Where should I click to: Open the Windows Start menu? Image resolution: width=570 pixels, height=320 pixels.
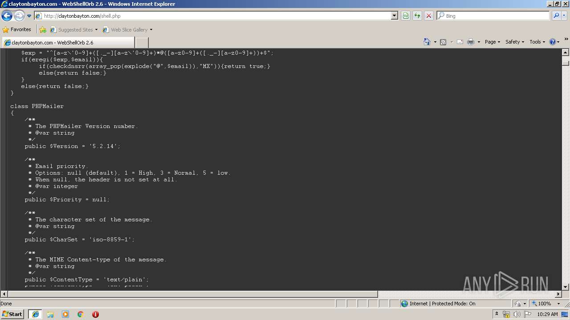[12, 314]
